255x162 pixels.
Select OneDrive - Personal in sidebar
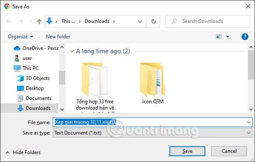[36, 48]
